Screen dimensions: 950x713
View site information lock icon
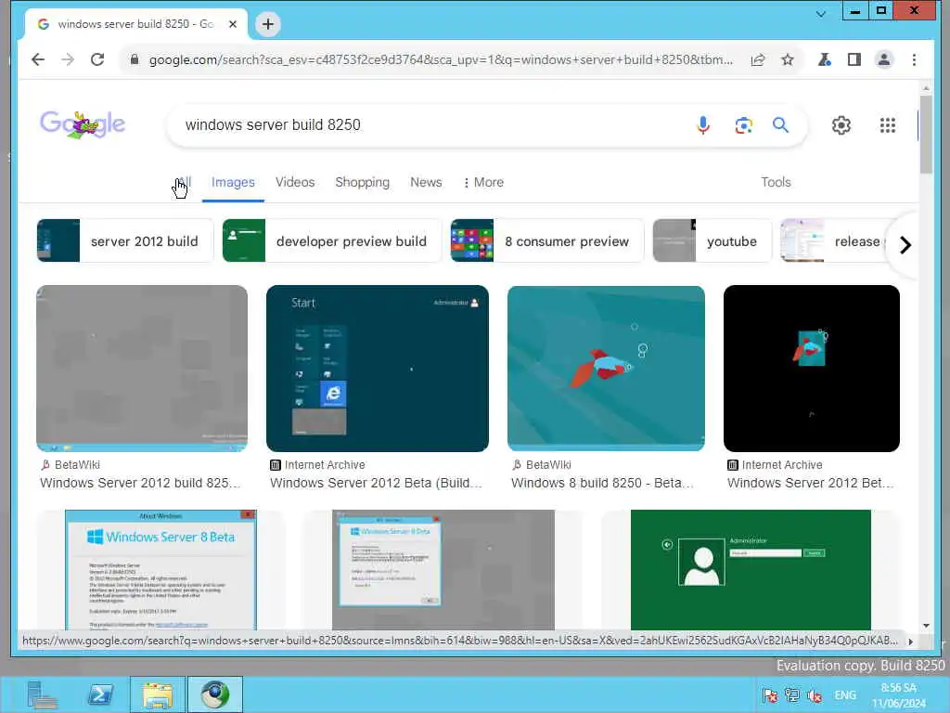[x=135, y=59]
